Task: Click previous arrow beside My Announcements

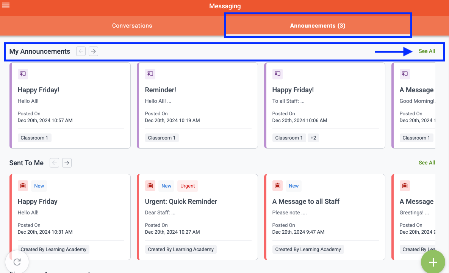Action: tap(81, 51)
